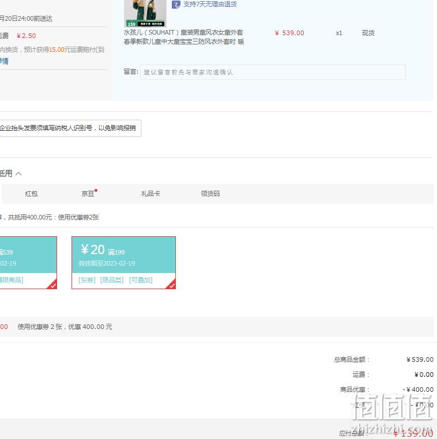Click the 商品优惠 -¥400.00 value
Screen dimensions: 437x439
[x=418, y=389]
